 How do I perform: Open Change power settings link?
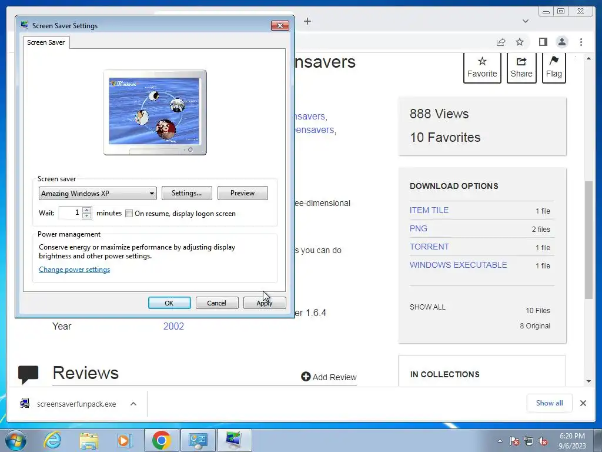tap(75, 270)
